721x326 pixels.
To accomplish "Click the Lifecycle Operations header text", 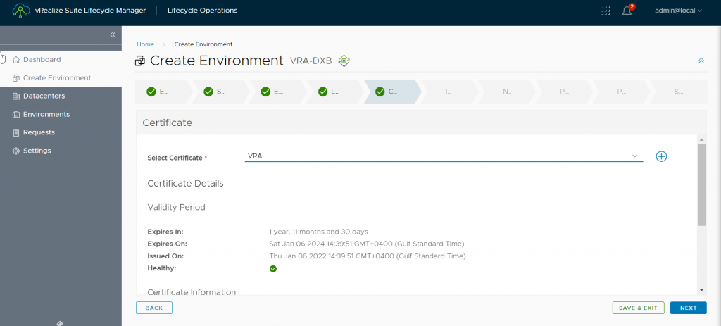I will coord(203,10).
